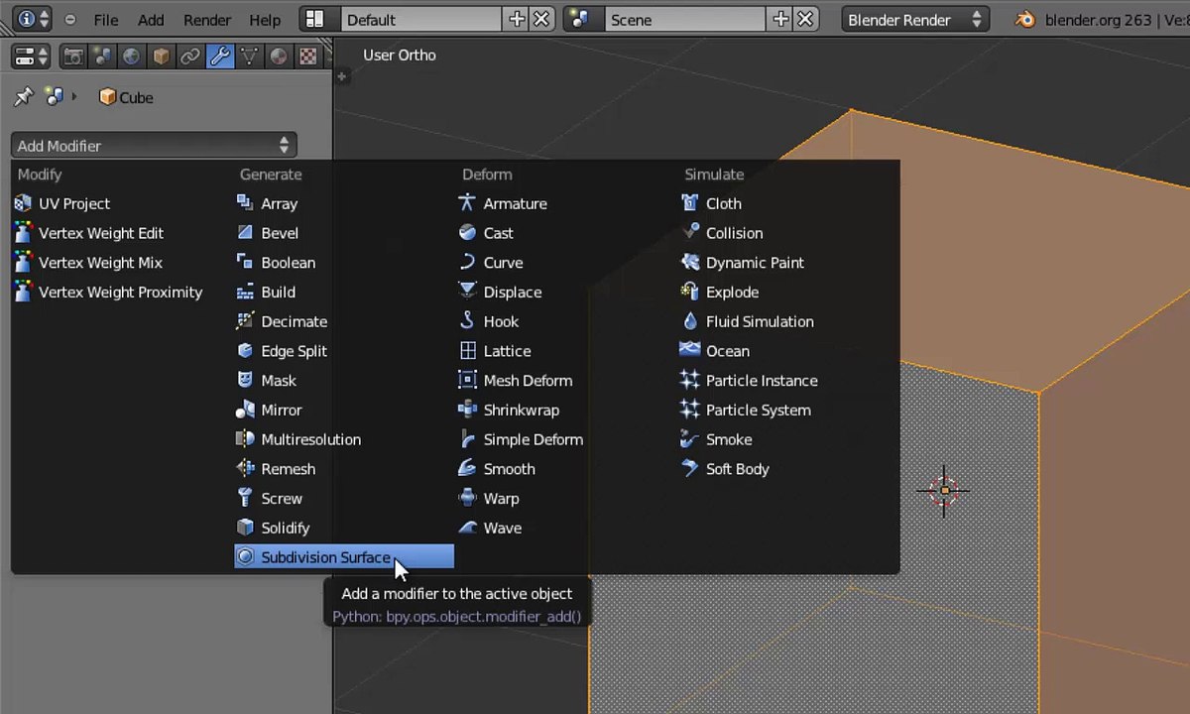Viewport: 1190px width, 714px height.
Task: Delete the current Scene
Action: pyautogui.click(x=805, y=19)
